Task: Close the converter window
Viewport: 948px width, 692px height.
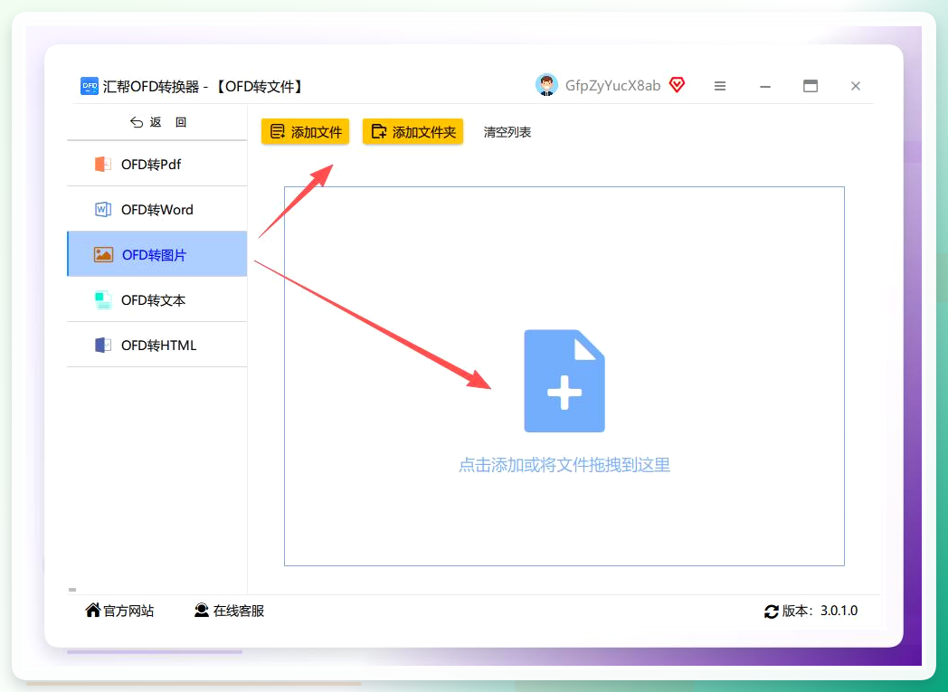Action: pos(856,86)
